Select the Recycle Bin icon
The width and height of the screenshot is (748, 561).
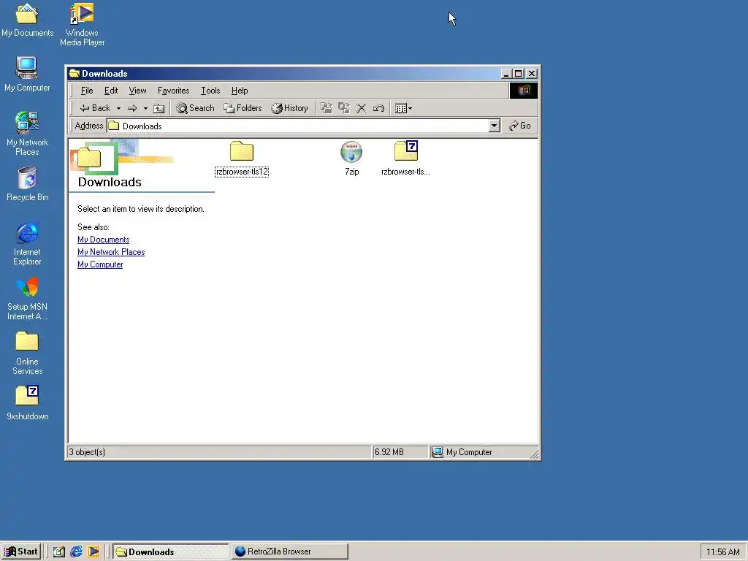coord(27,185)
